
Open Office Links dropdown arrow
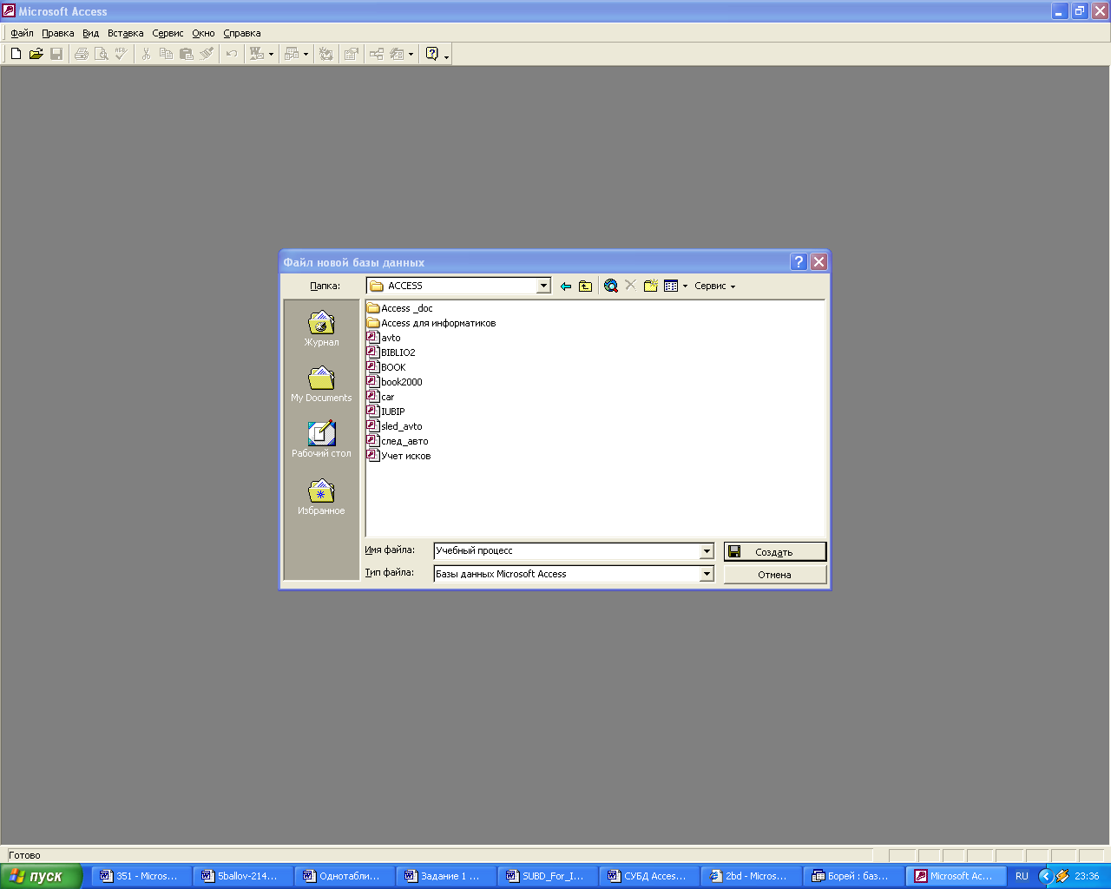point(271,54)
